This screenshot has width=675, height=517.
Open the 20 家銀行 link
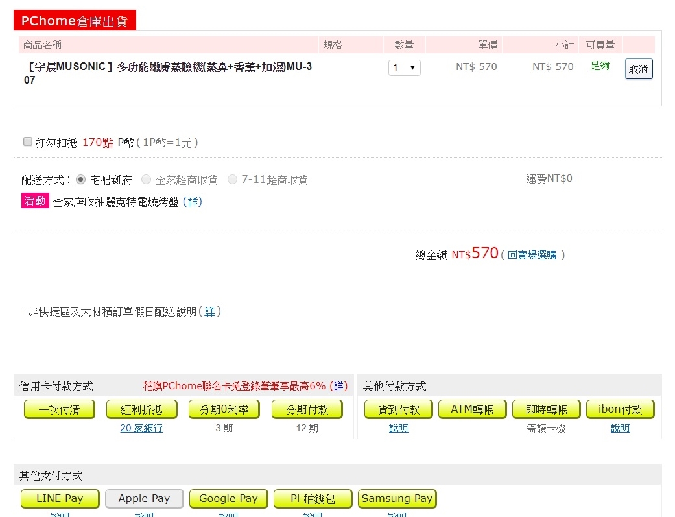[141, 428]
